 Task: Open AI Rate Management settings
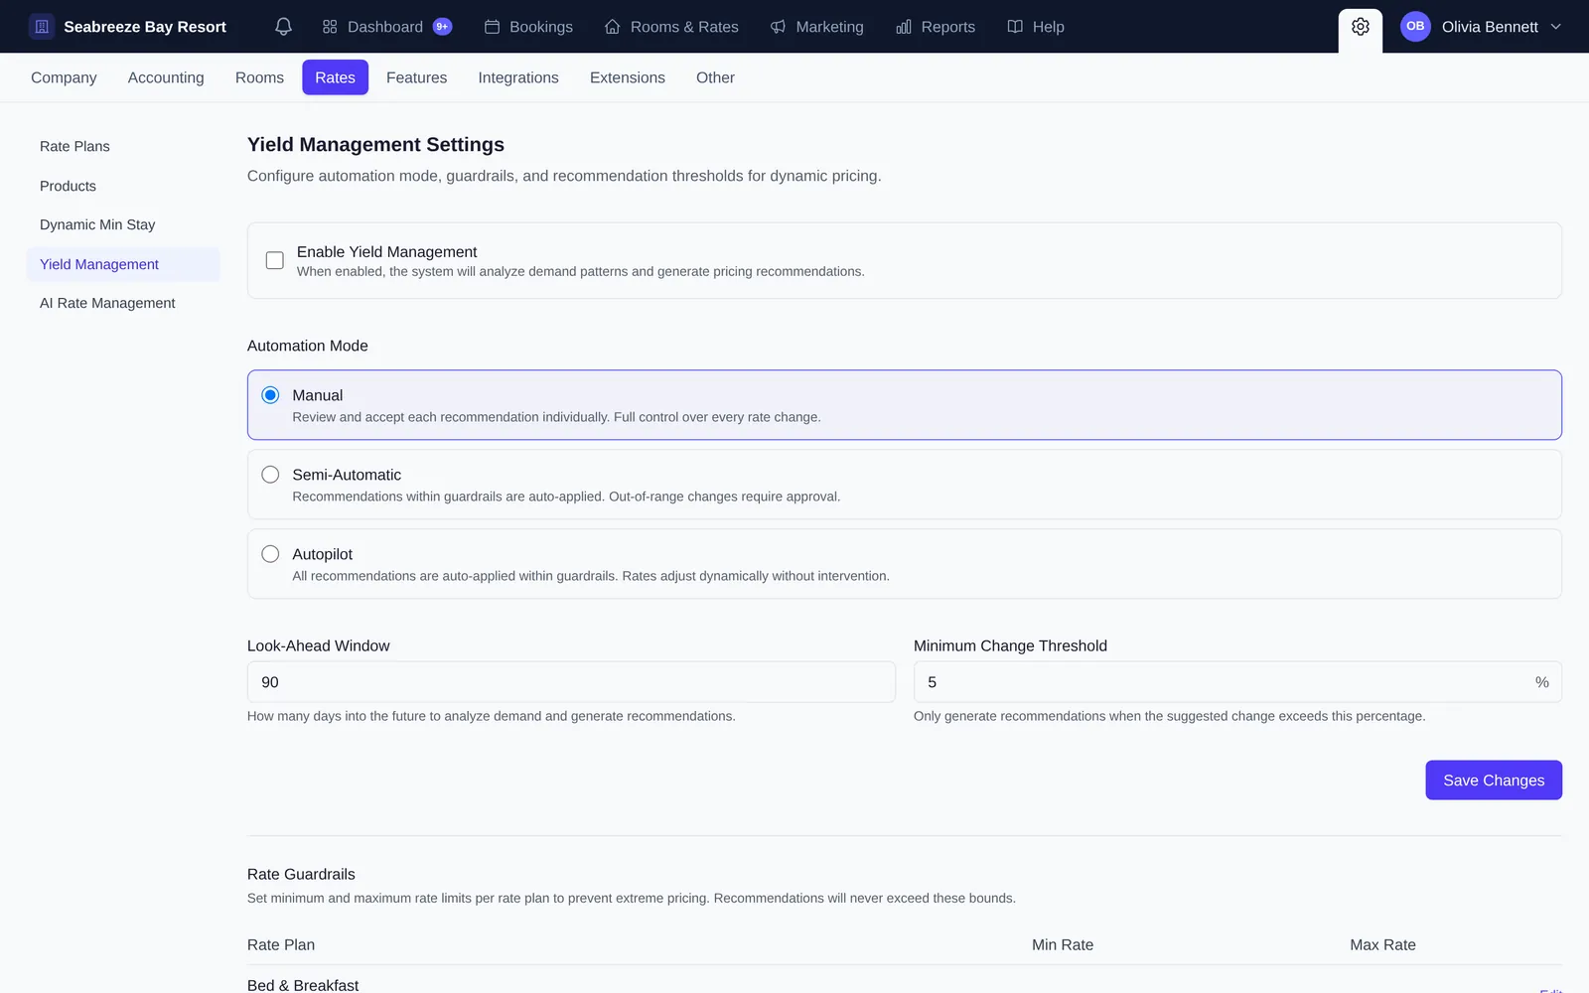123,303
